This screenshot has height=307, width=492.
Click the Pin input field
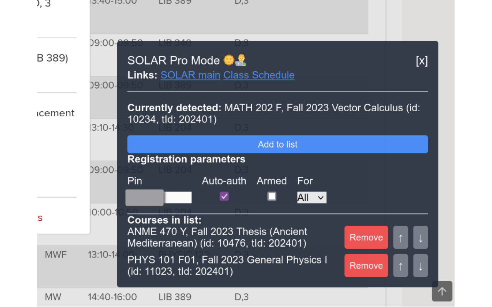pyautogui.click(x=178, y=198)
